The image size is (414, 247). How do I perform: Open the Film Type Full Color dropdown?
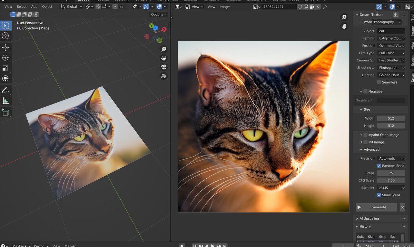click(x=391, y=53)
